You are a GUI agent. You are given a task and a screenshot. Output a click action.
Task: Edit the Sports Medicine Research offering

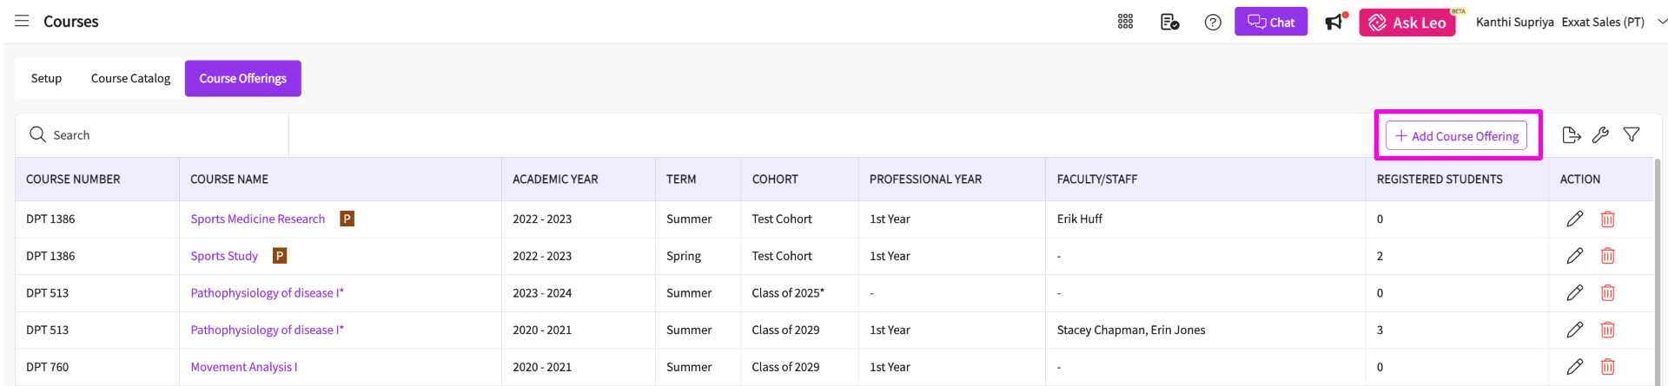pyautogui.click(x=1574, y=219)
